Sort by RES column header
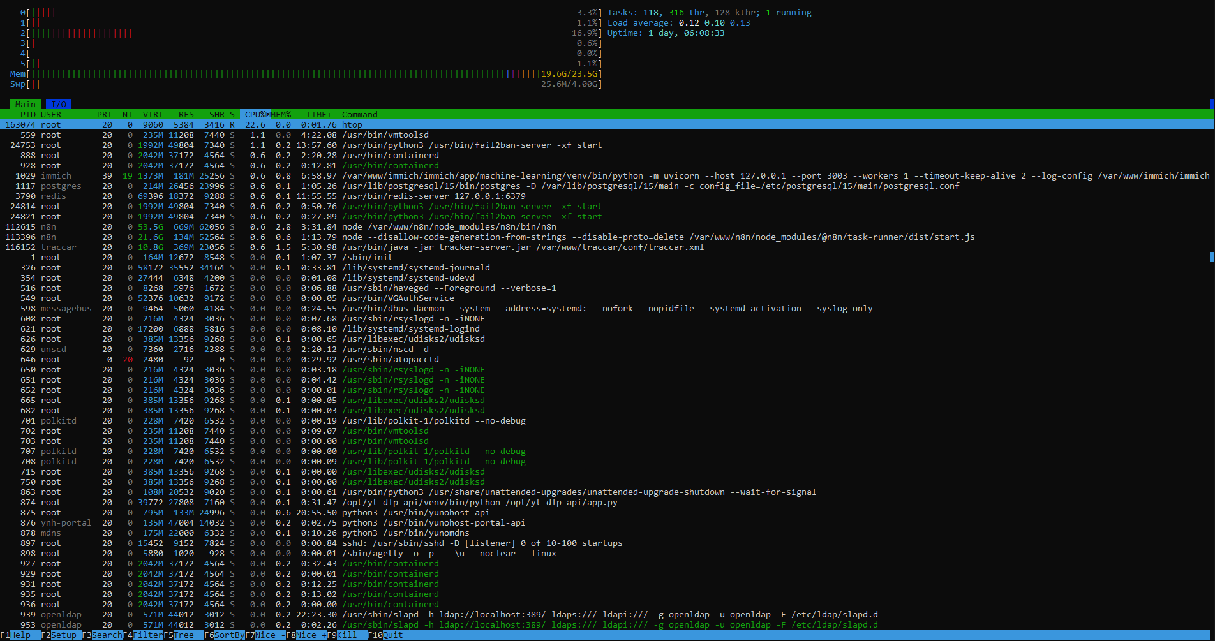This screenshot has width=1215, height=641. pyautogui.click(x=186, y=115)
